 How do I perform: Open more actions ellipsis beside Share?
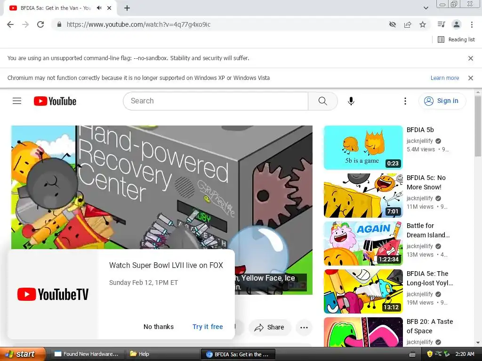(x=304, y=328)
